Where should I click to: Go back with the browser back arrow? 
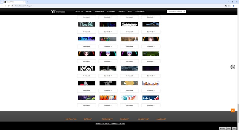tap(2, 6)
